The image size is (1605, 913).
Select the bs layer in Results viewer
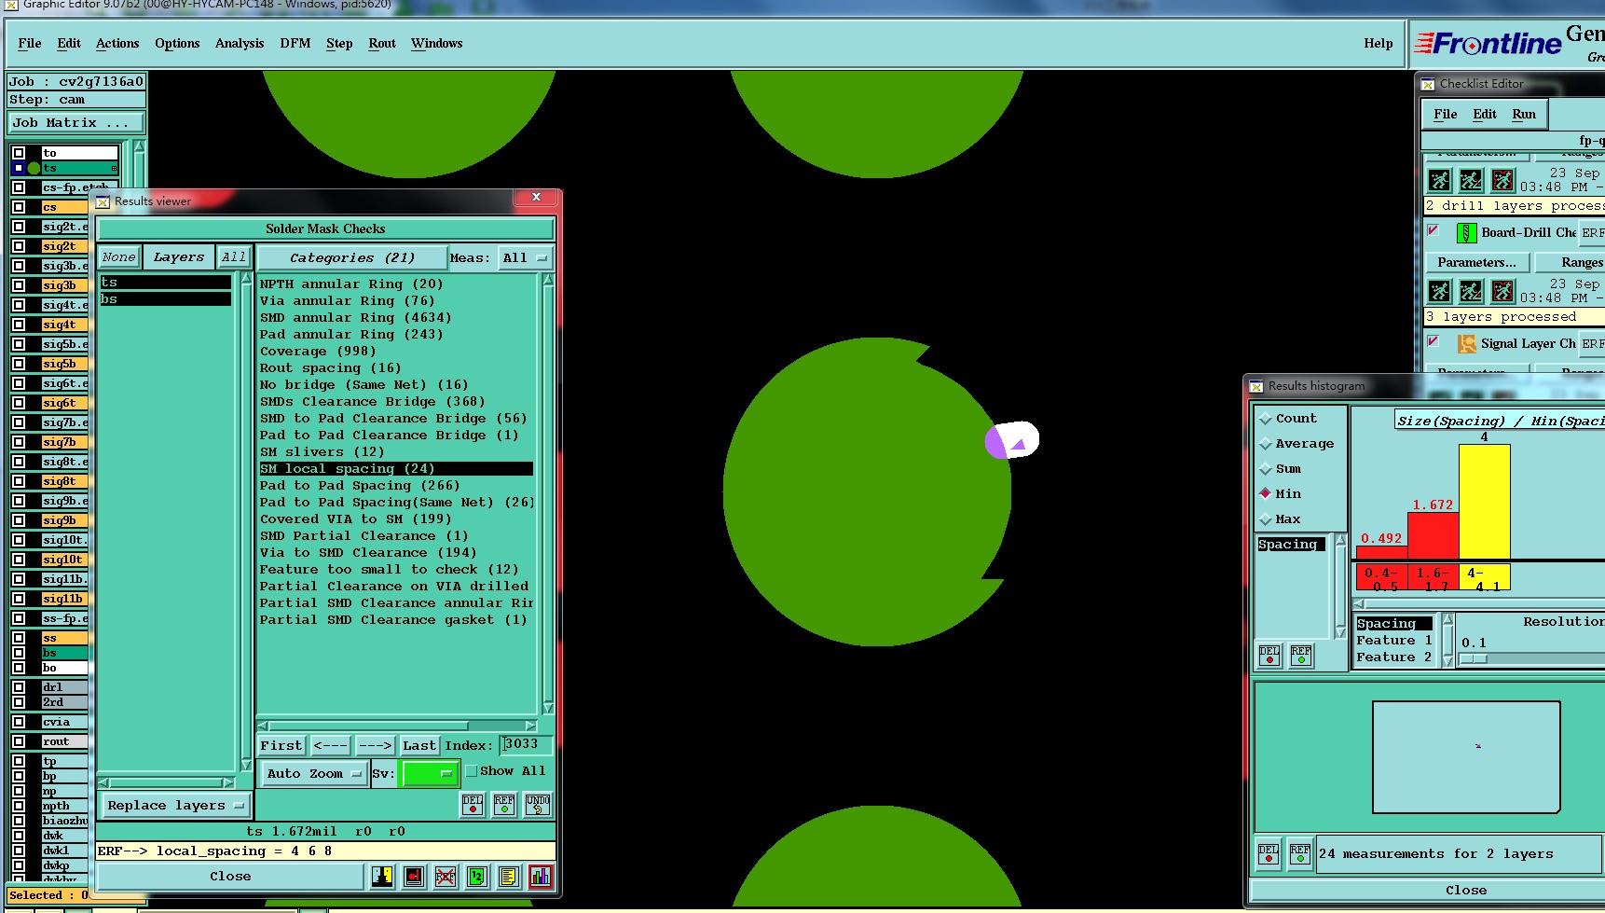coord(165,299)
